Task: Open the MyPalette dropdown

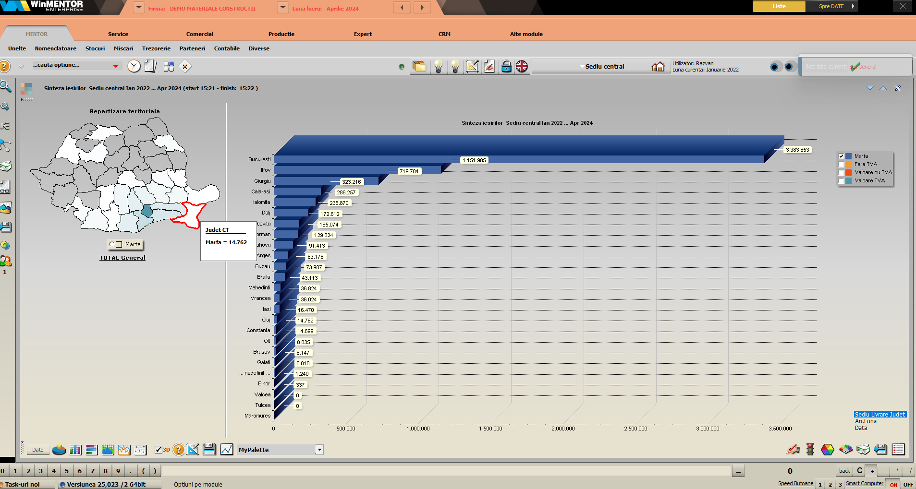Action: 319,450
